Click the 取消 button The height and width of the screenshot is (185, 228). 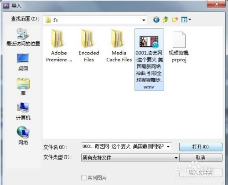(201, 158)
